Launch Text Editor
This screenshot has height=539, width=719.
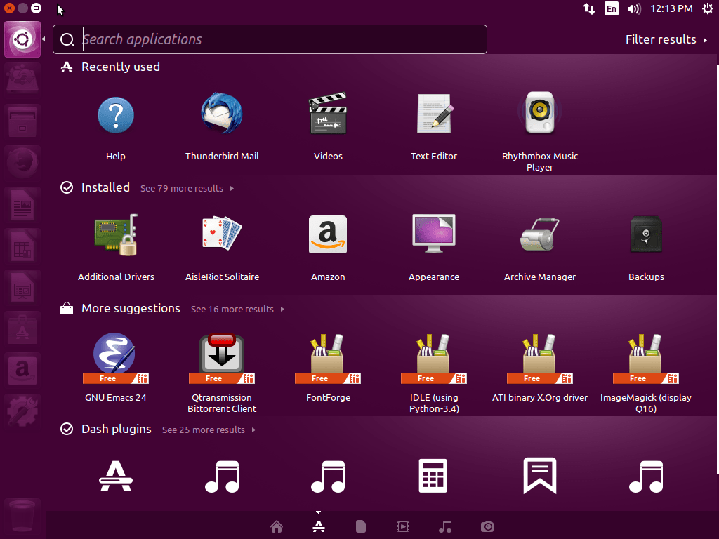tap(434, 114)
